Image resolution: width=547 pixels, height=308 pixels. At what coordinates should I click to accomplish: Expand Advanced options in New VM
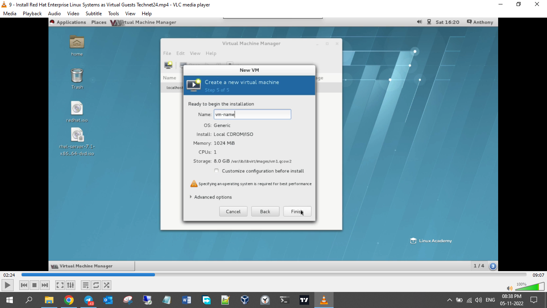click(211, 197)
